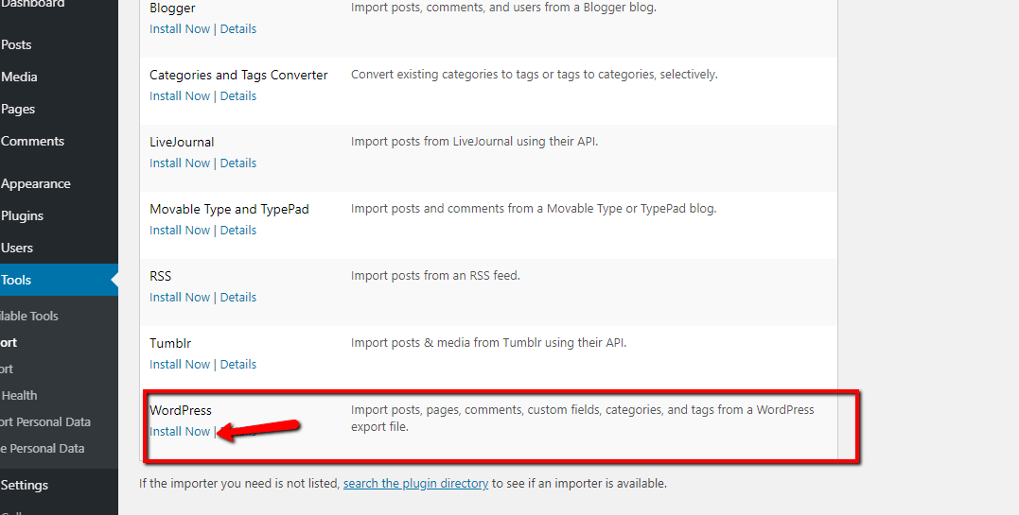View Details for the LiveJournal importer
This screenshot has width=1019, height=515.
(237, 163)
